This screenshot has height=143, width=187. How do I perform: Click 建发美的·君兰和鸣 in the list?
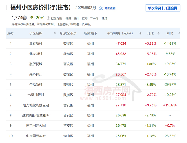pos(36,115)
